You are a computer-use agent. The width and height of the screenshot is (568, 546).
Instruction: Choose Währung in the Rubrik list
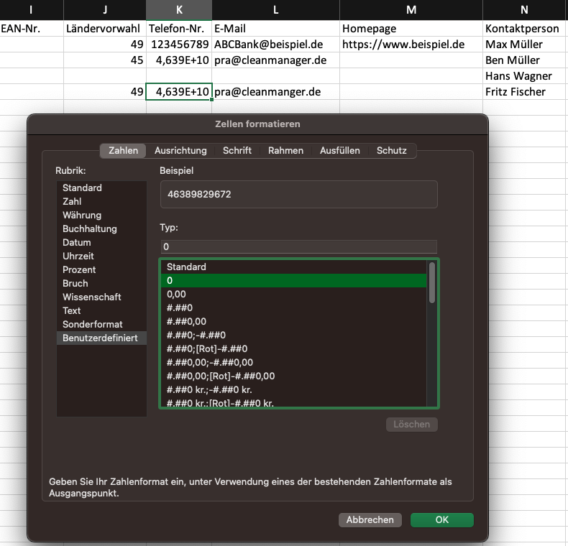tap(82, 215)
